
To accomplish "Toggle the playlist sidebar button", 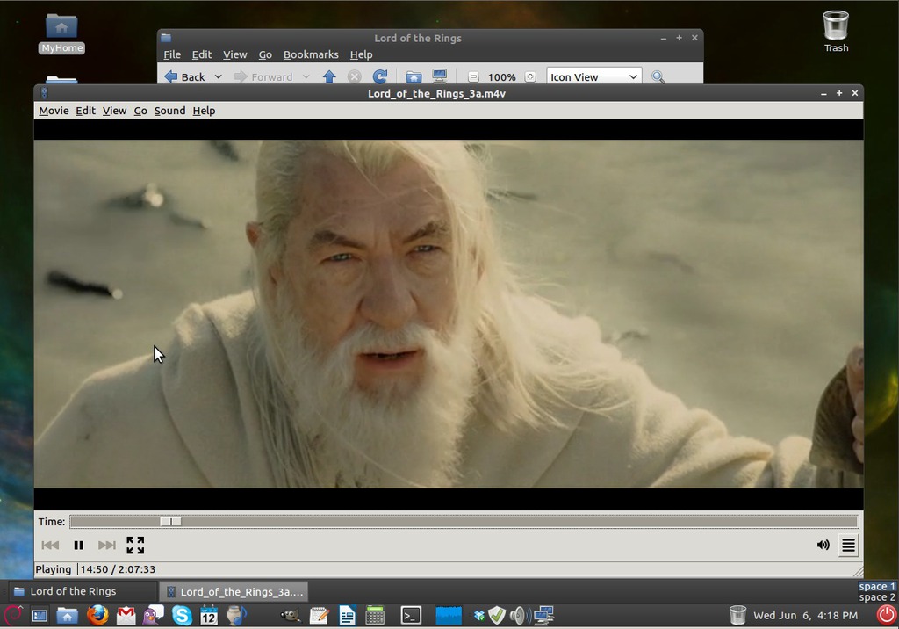I will click(848, 545).
